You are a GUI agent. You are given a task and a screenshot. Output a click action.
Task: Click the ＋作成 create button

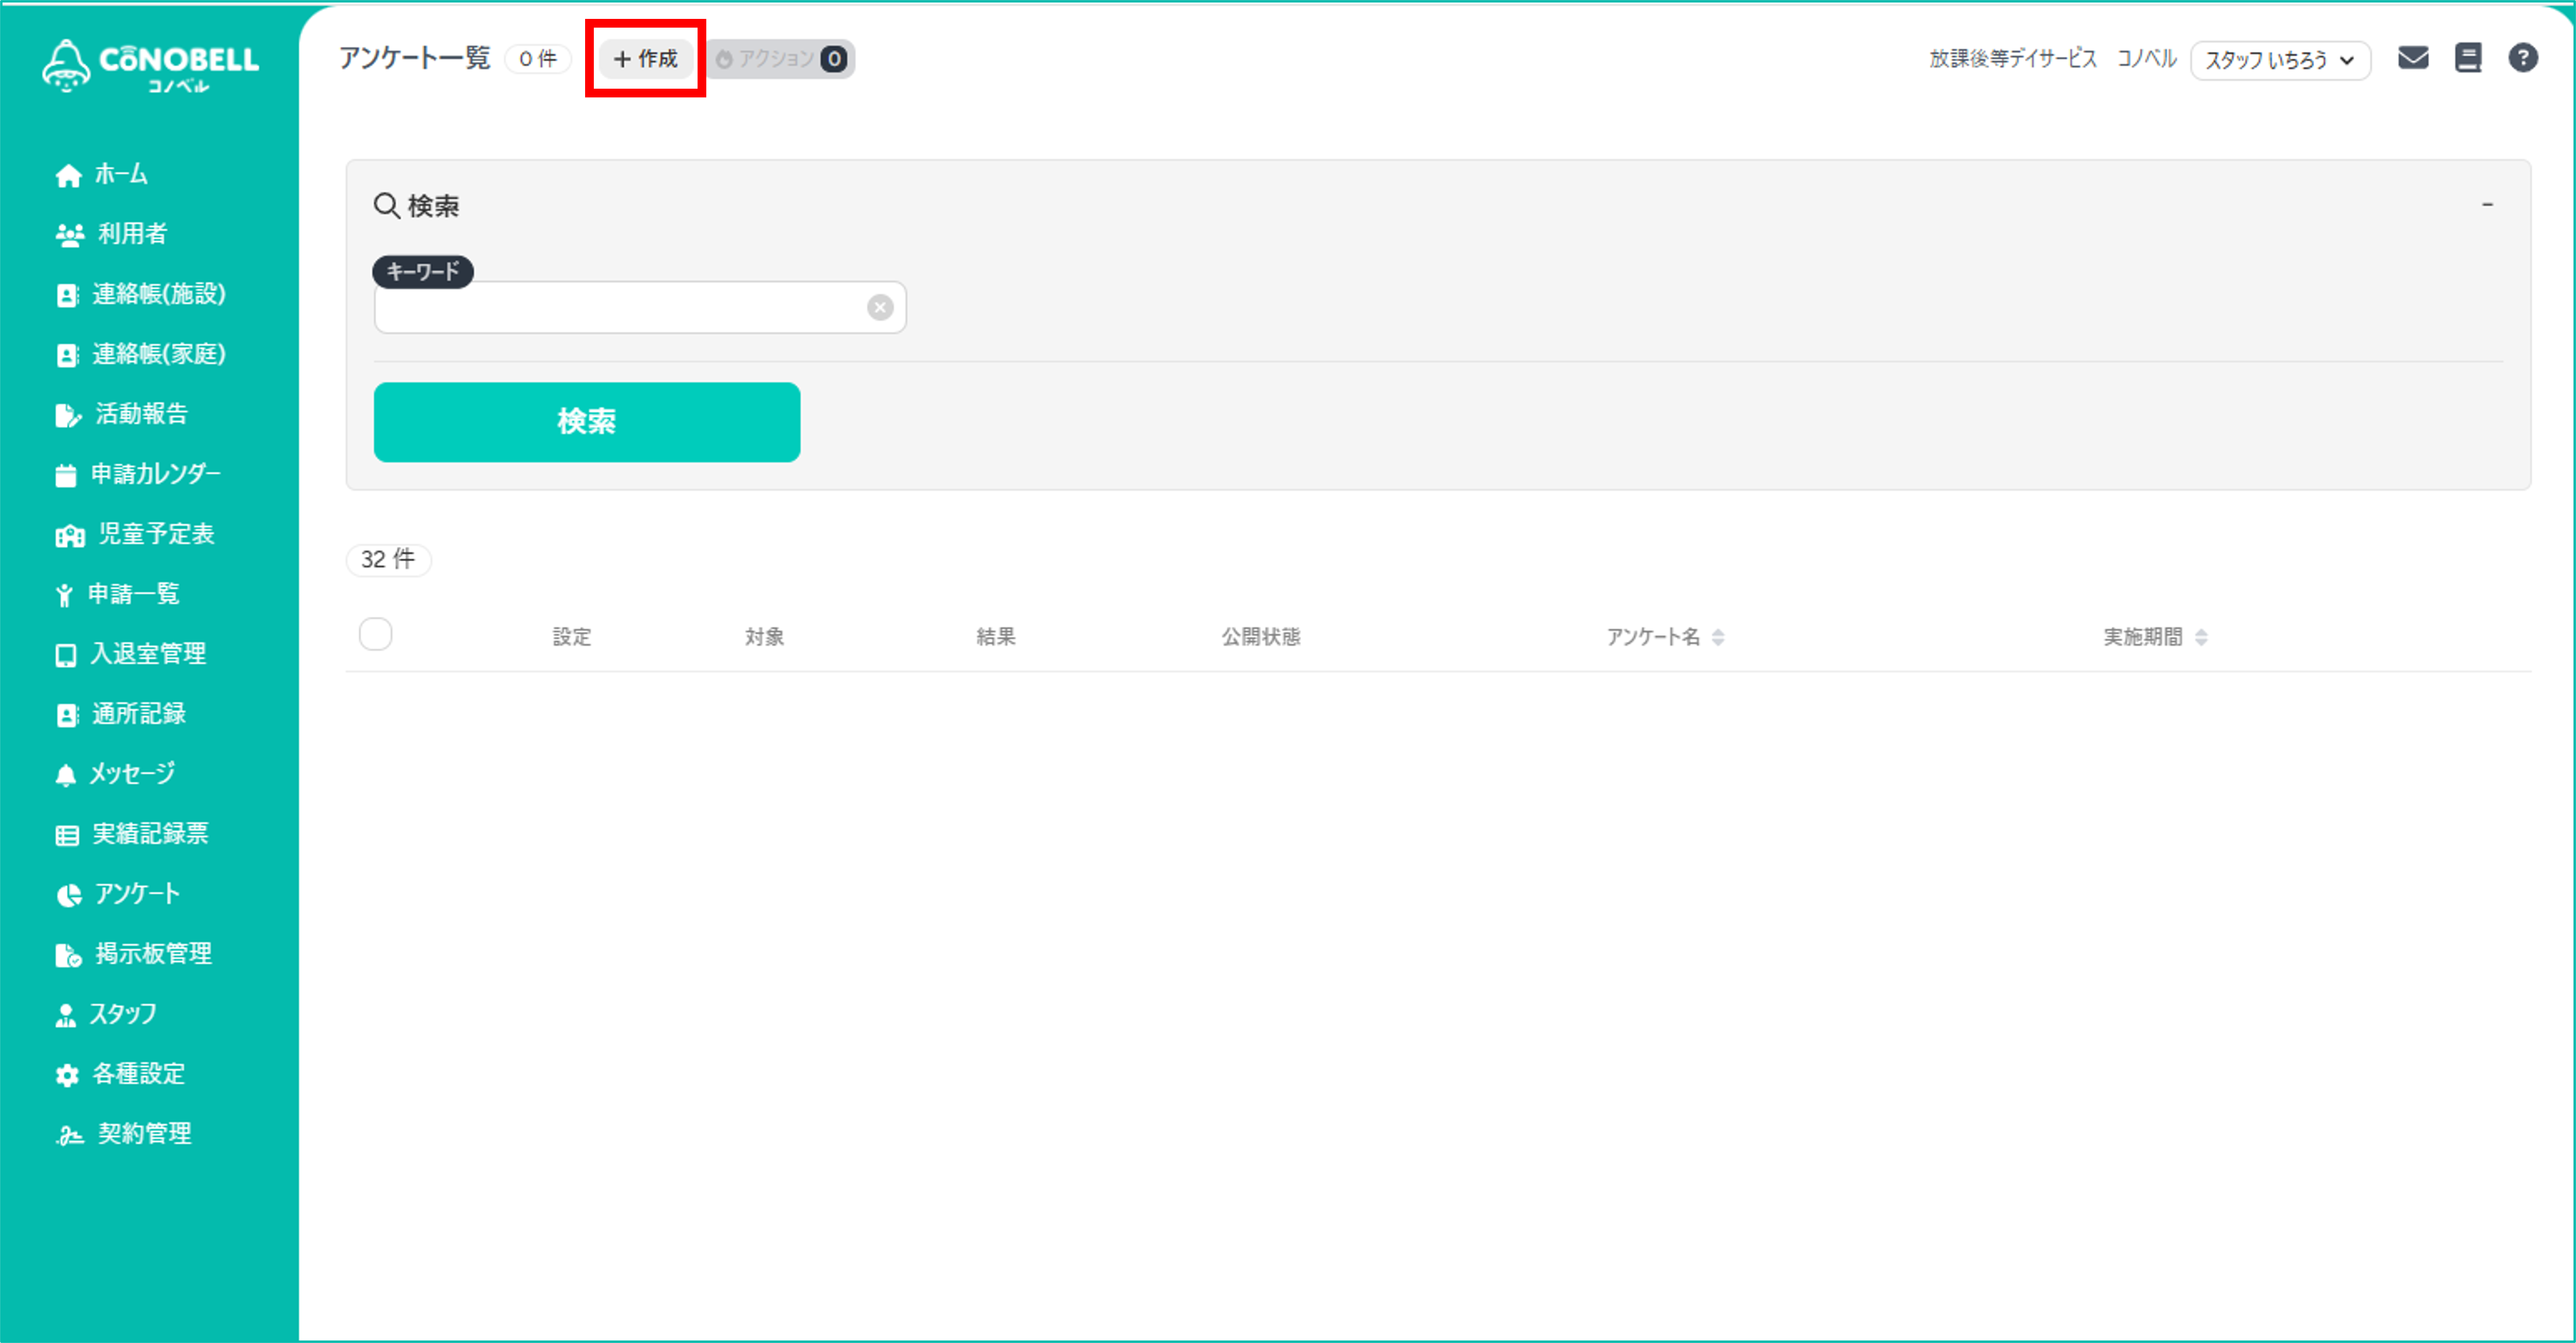tap(645, 59)
